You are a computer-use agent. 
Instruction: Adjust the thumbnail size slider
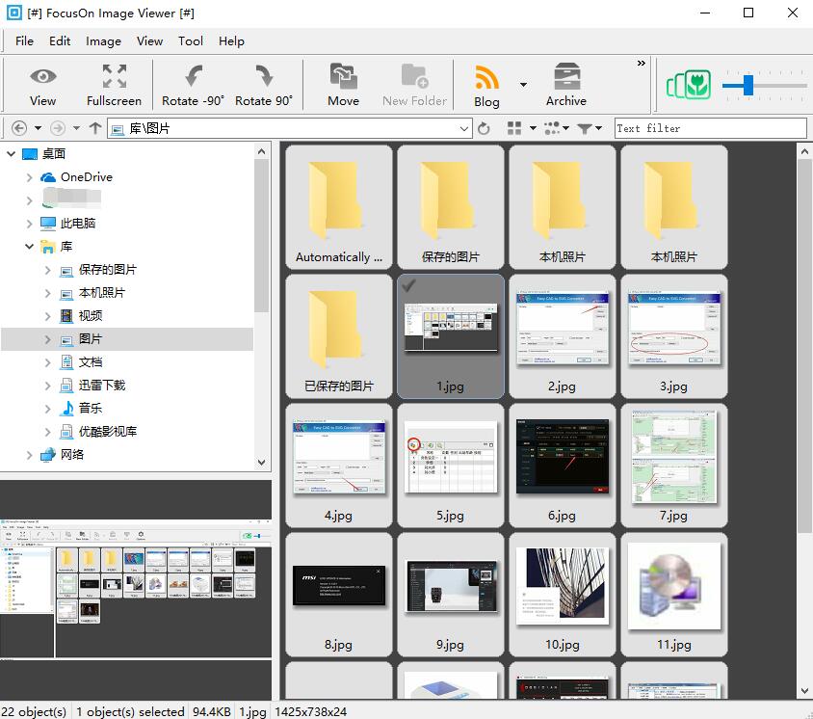coord(749,85)
